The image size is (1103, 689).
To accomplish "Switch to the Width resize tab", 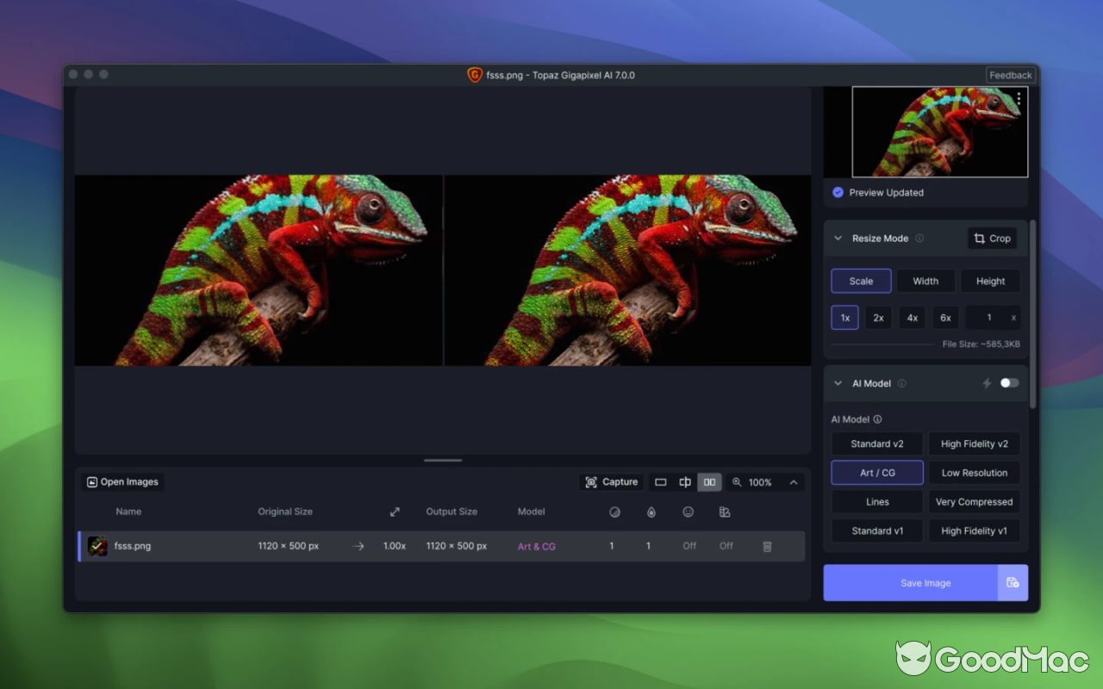I will pyautogui.click(x=925, y=281).
